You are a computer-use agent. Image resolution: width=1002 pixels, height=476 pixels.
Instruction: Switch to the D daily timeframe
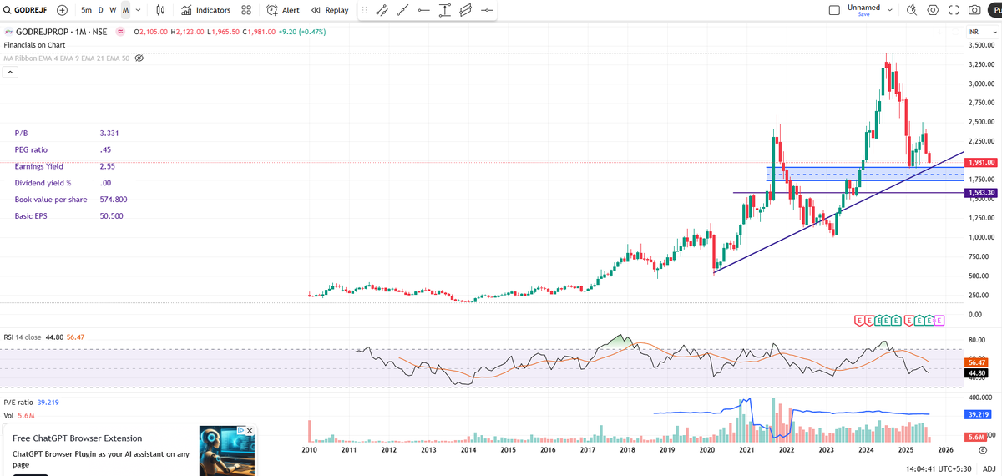[100, 10]
